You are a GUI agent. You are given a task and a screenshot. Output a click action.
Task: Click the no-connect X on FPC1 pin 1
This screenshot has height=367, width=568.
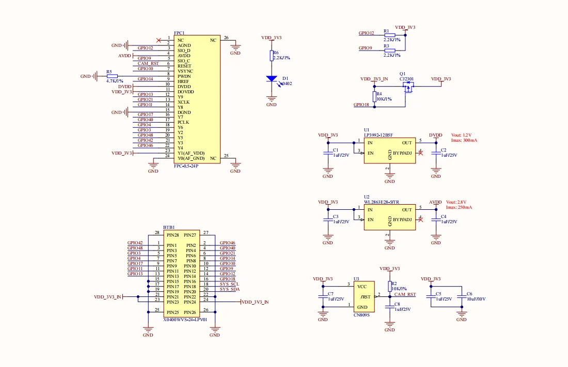click(159, 40)
